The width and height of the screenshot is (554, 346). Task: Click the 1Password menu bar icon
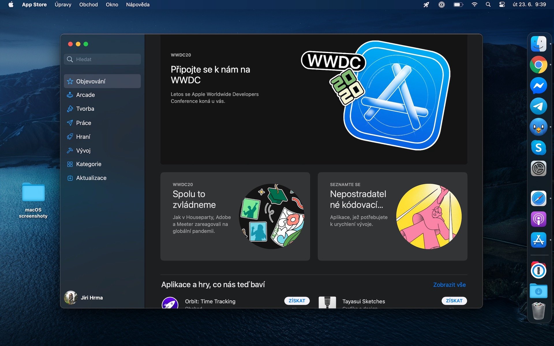click(441, 5)
